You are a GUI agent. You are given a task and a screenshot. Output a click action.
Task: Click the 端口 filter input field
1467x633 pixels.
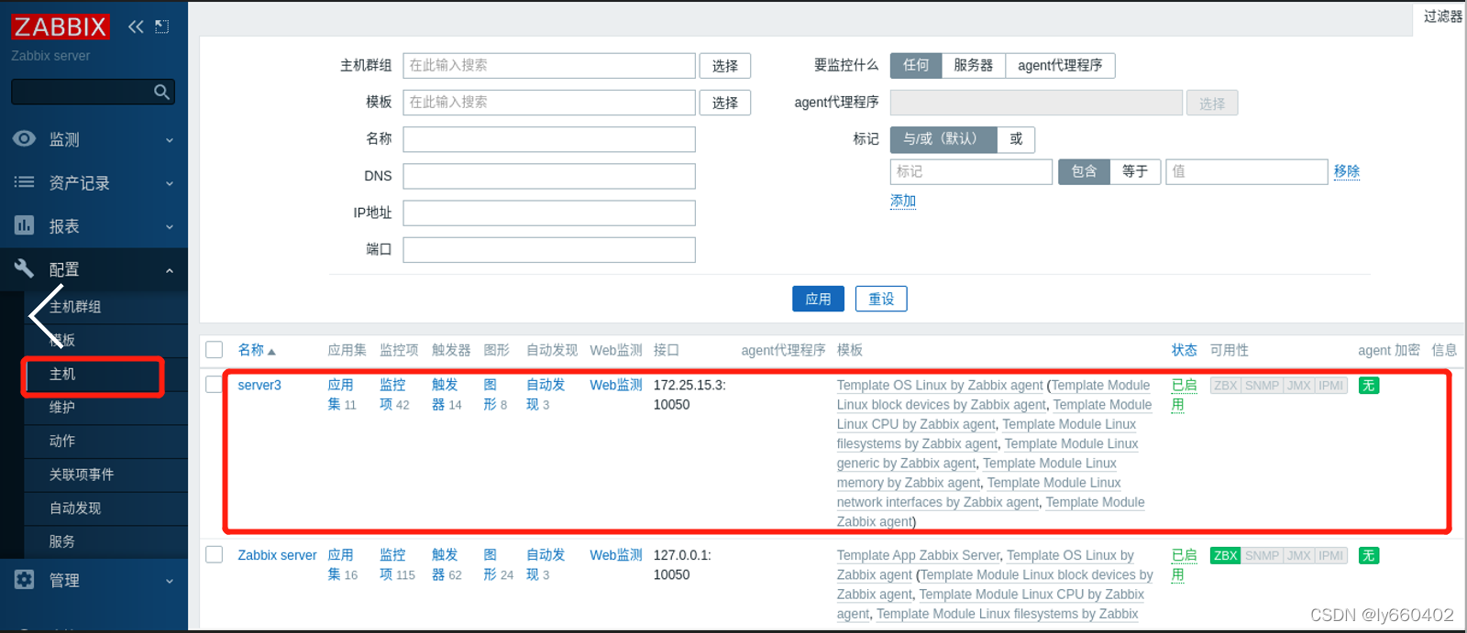[549, 250]
